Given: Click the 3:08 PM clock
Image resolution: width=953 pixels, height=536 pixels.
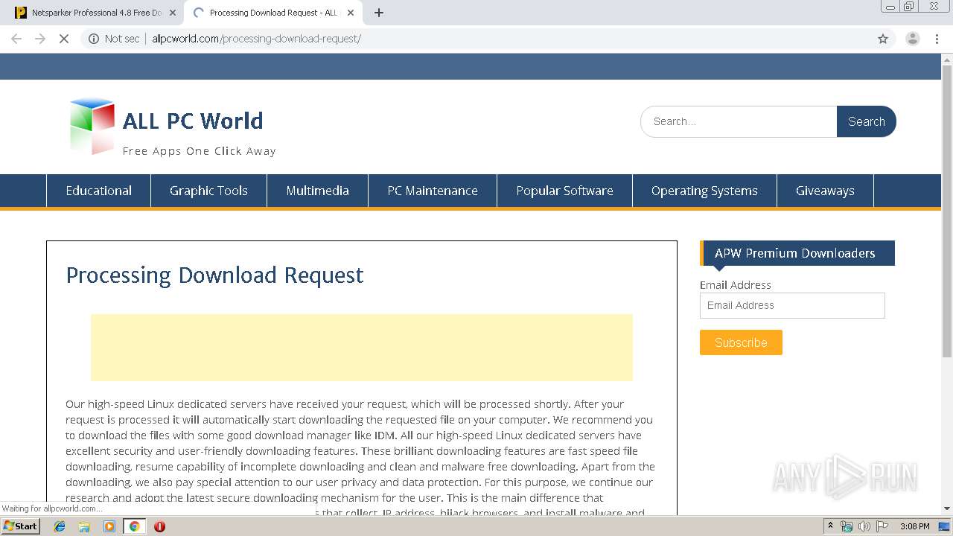Looking at the screenshot, I should pos(914,526).
